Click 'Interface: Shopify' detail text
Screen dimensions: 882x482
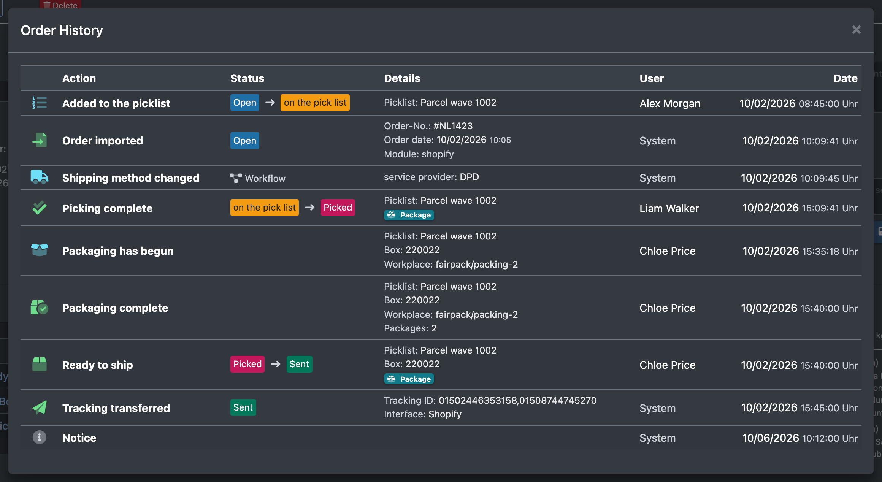tap(423, 414)
